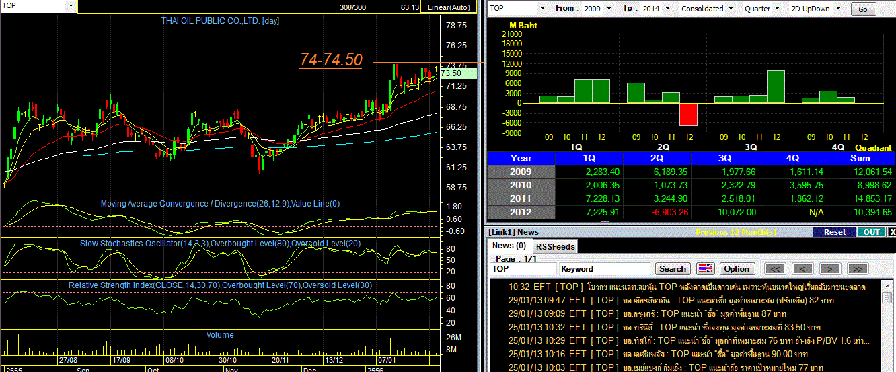The image size is (896, 372).
Task: Click the Slow Stochastics Oscillator indicator label
Action: 221,244
